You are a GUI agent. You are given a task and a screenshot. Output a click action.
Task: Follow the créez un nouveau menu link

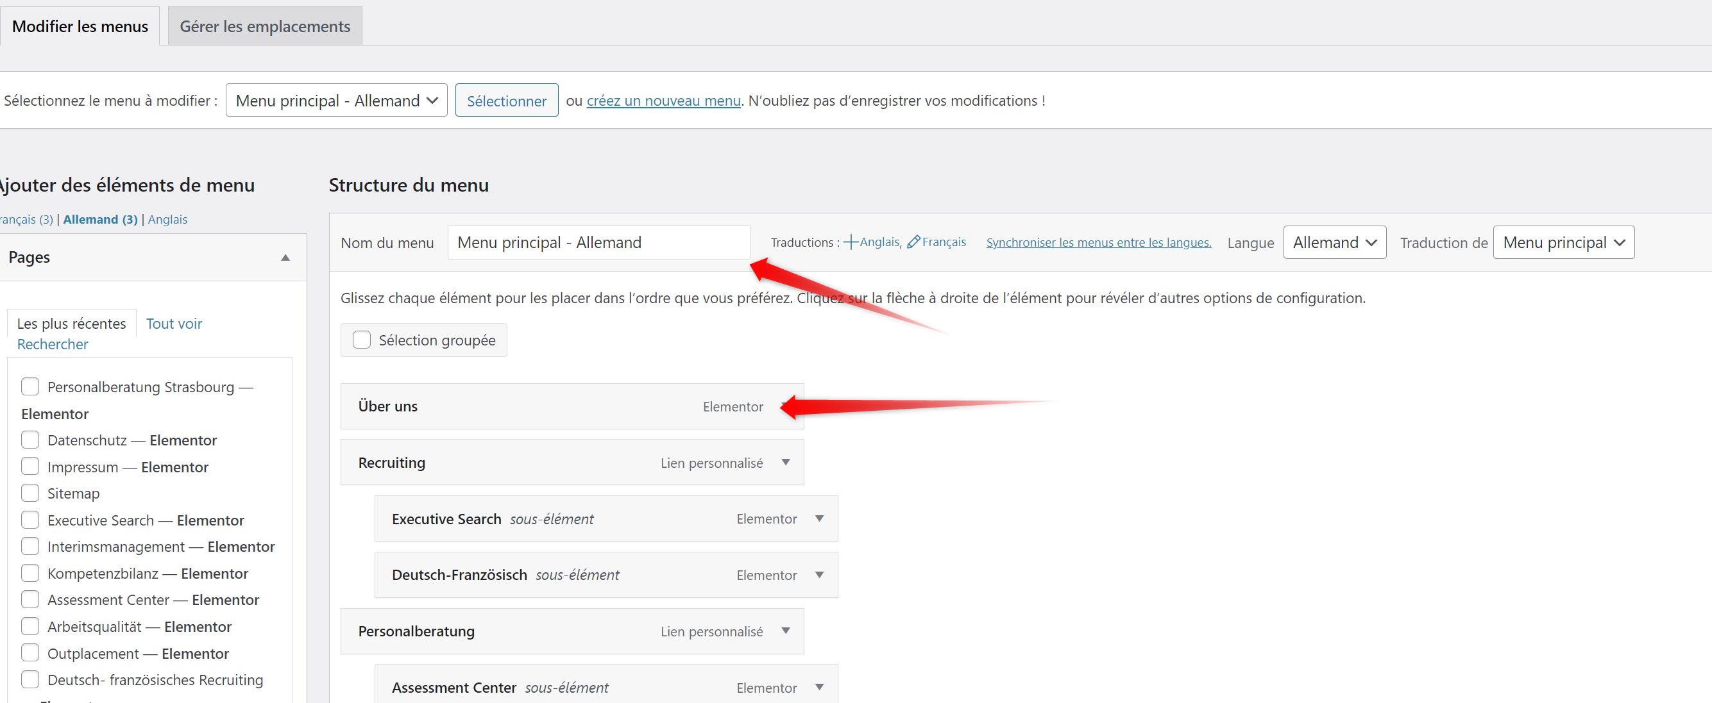[663, 100]
